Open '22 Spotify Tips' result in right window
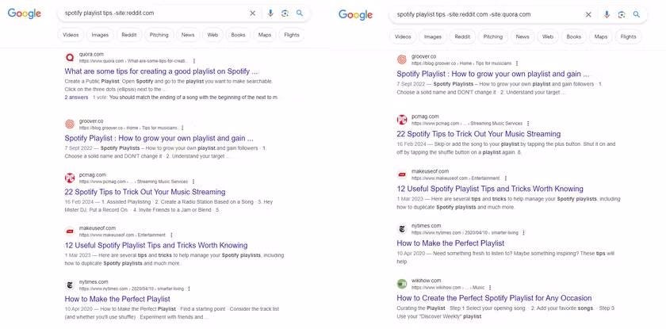This screenshot has width=666, height=329. tap(479, 134)
